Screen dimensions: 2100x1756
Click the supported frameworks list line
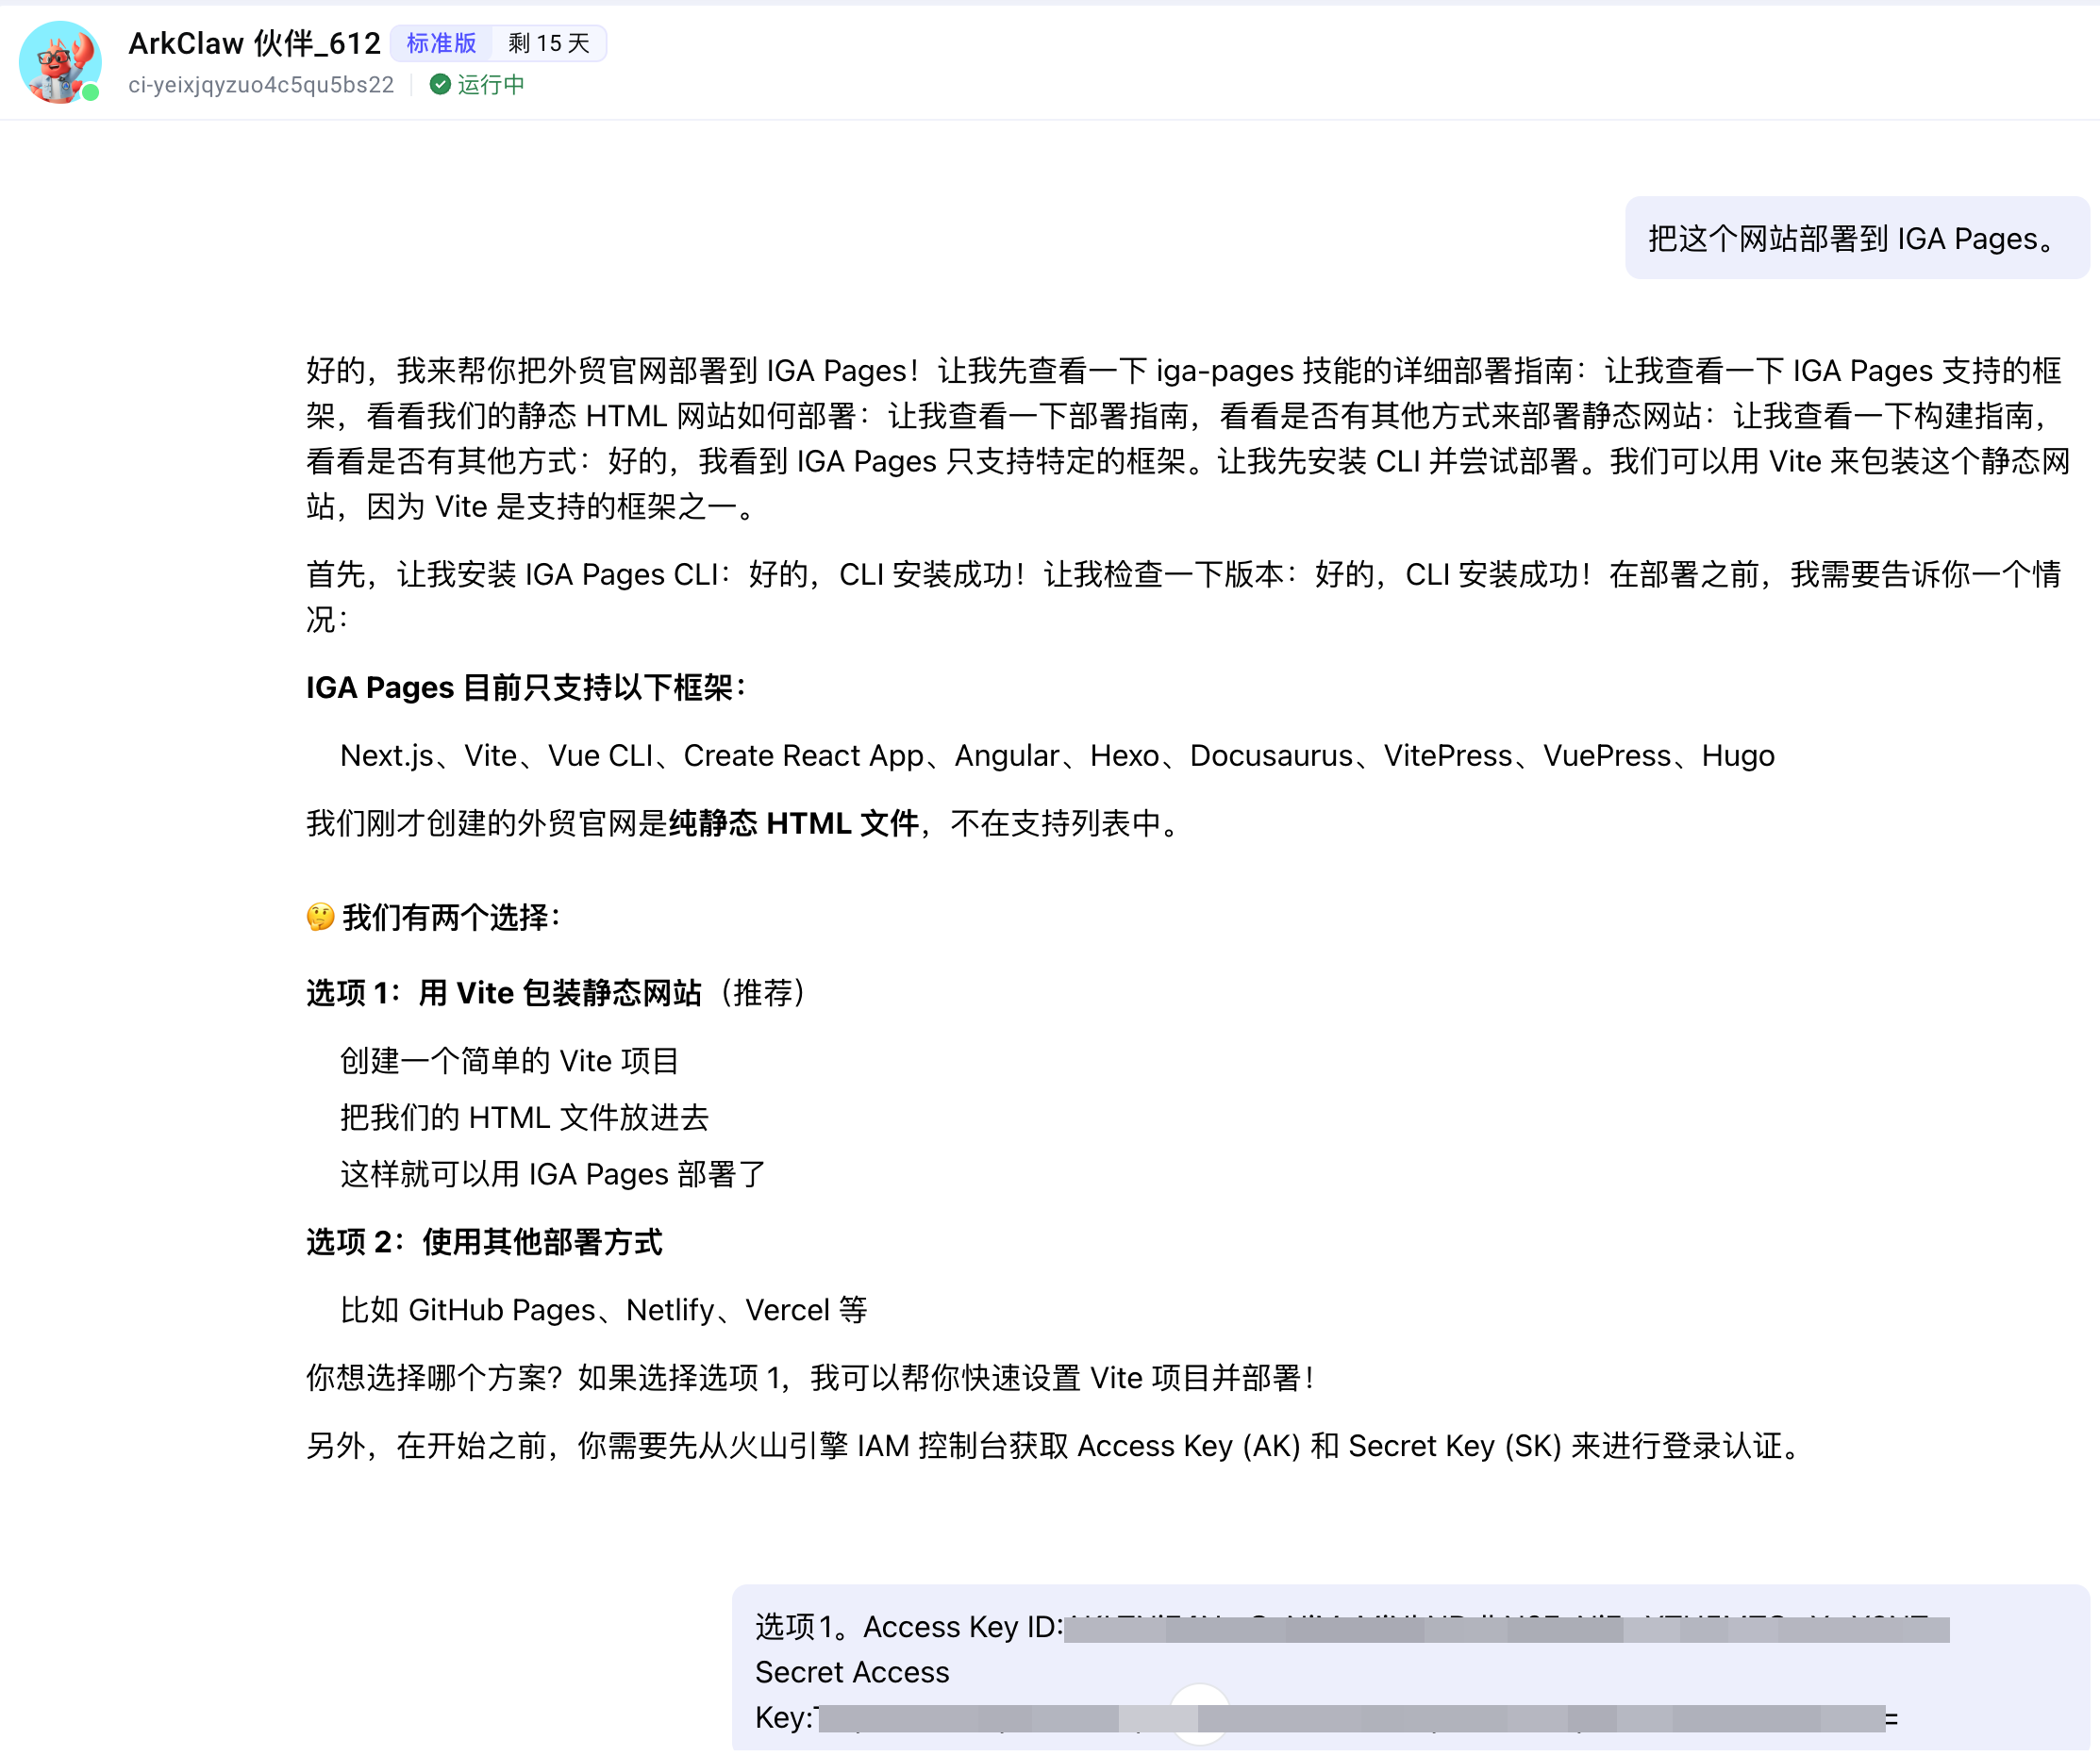(x=1057, y=755)
